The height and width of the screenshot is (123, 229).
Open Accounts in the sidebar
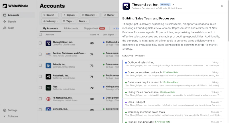coord(18,15)
